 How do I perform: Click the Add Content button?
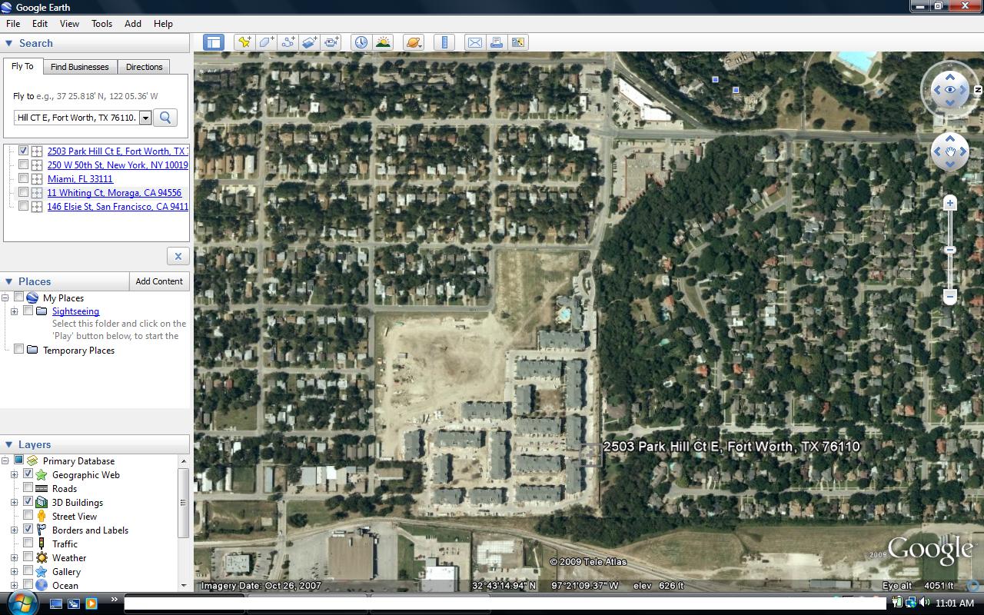159,281
